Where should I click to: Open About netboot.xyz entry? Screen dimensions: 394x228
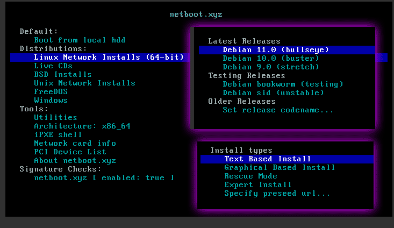75,161
